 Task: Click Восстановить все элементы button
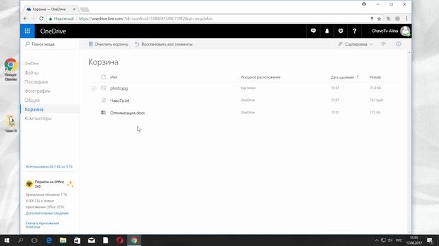163,44
